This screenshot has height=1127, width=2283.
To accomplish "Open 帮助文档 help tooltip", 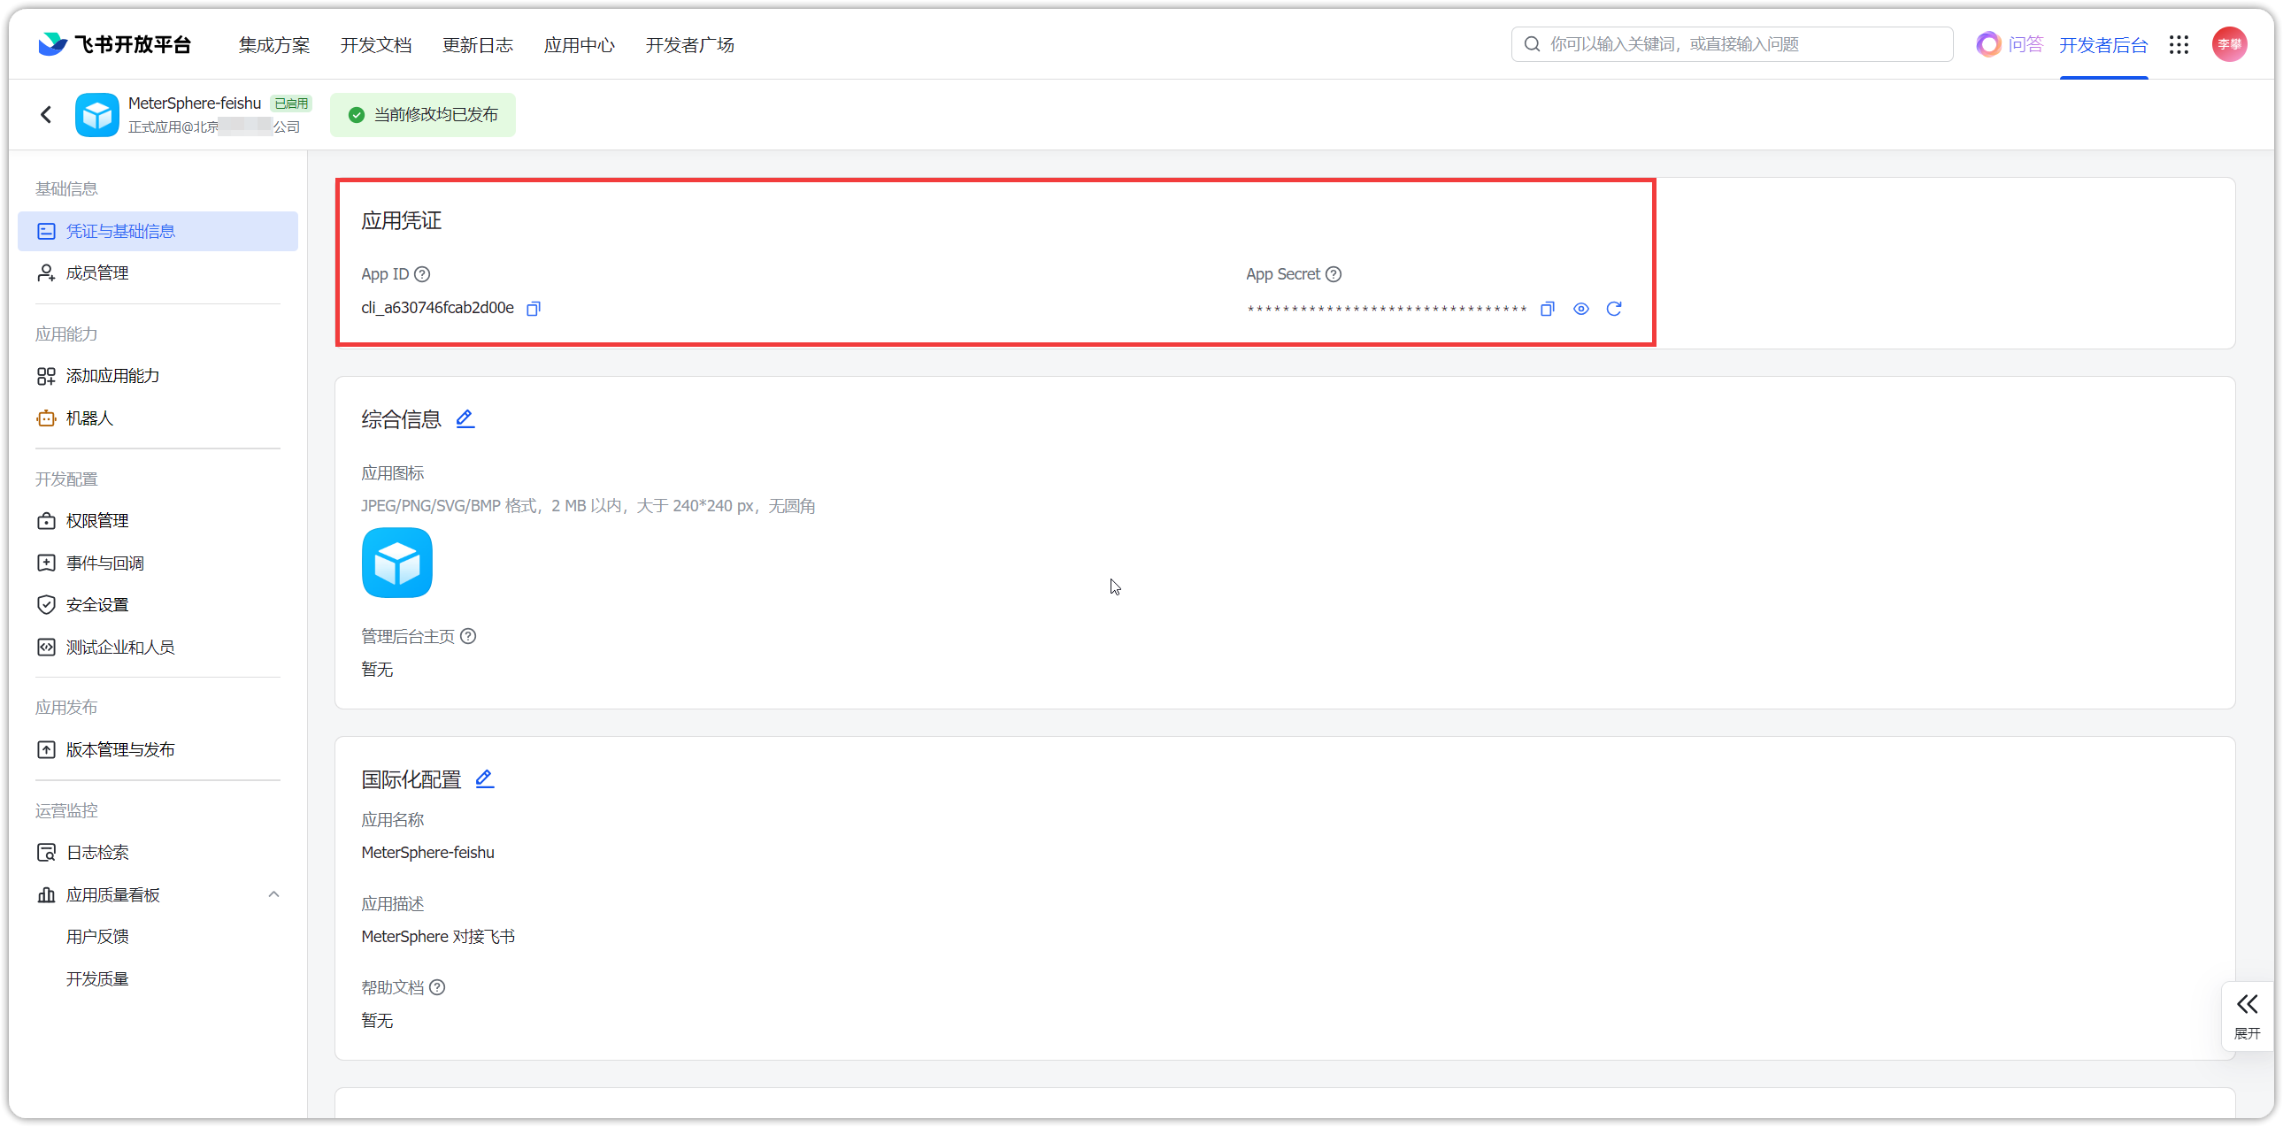I will 438,987.
